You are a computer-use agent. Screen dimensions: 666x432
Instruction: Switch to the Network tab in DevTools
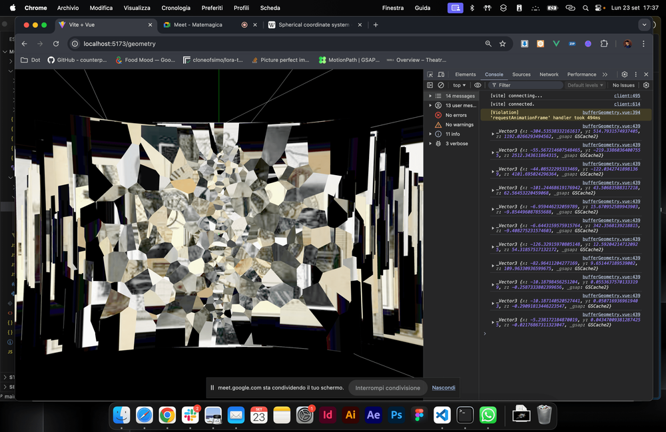[x=549, y=75]
